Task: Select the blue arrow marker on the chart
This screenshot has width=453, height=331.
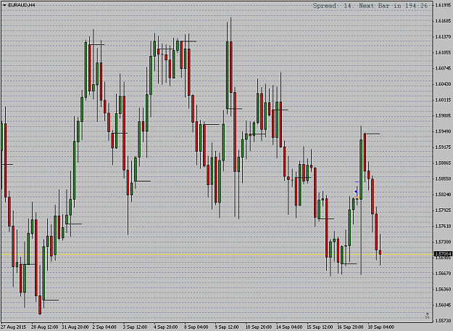Action: pos(356,192)
